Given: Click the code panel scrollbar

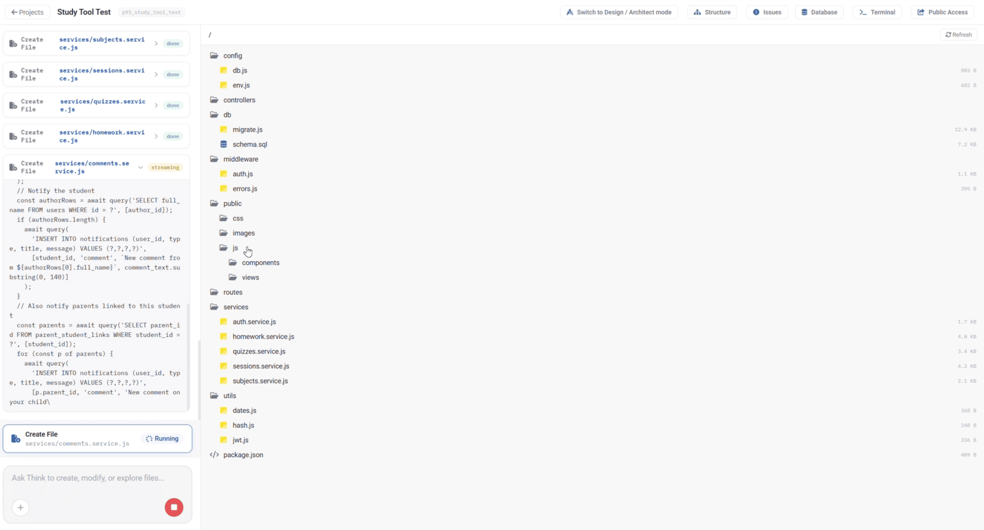Looking at the screenshot, I should (x=188, y=357).
